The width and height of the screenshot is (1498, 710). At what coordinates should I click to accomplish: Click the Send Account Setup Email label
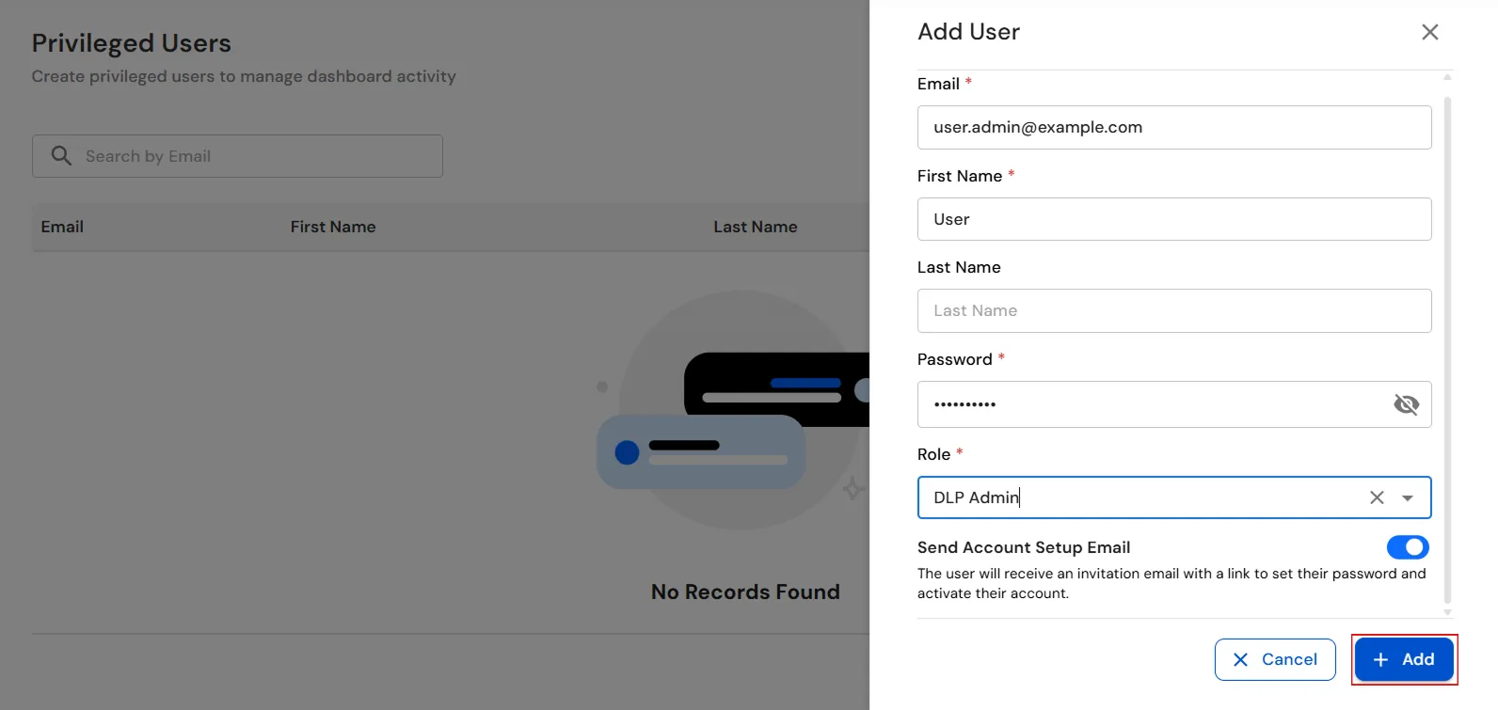1024,547
